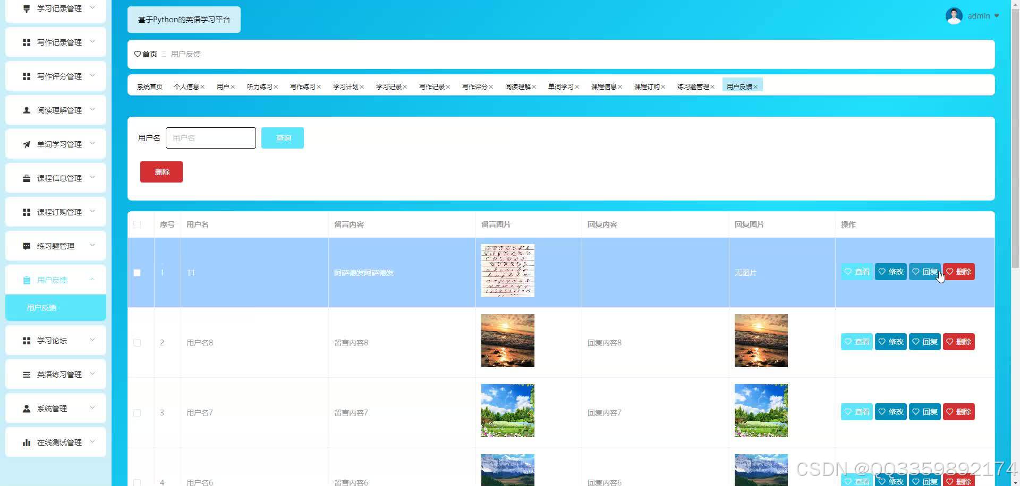Click 修改 button for 用户名8 row
Viewport: 1020px width, 486px height.
click(x=891, y=342)
